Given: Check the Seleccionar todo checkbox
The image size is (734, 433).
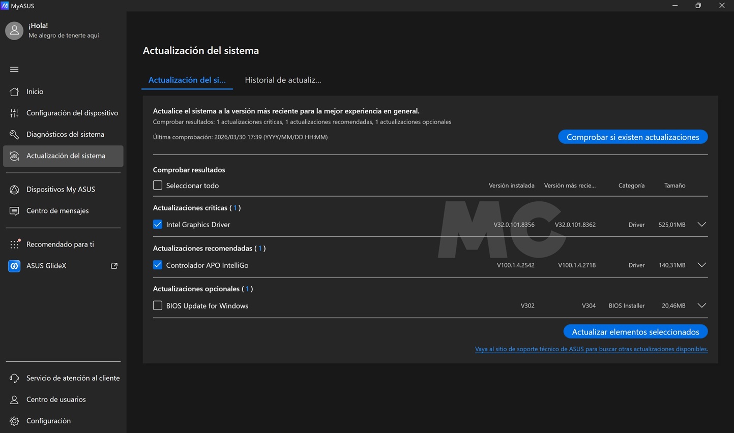Looking at the screenshot, I should coord(158,185).
